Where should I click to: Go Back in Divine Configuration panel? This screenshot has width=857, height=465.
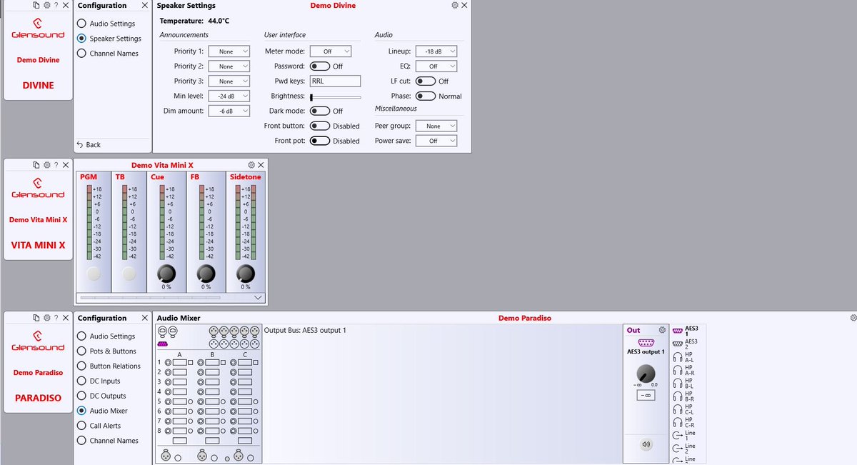[x=89, y=145]
